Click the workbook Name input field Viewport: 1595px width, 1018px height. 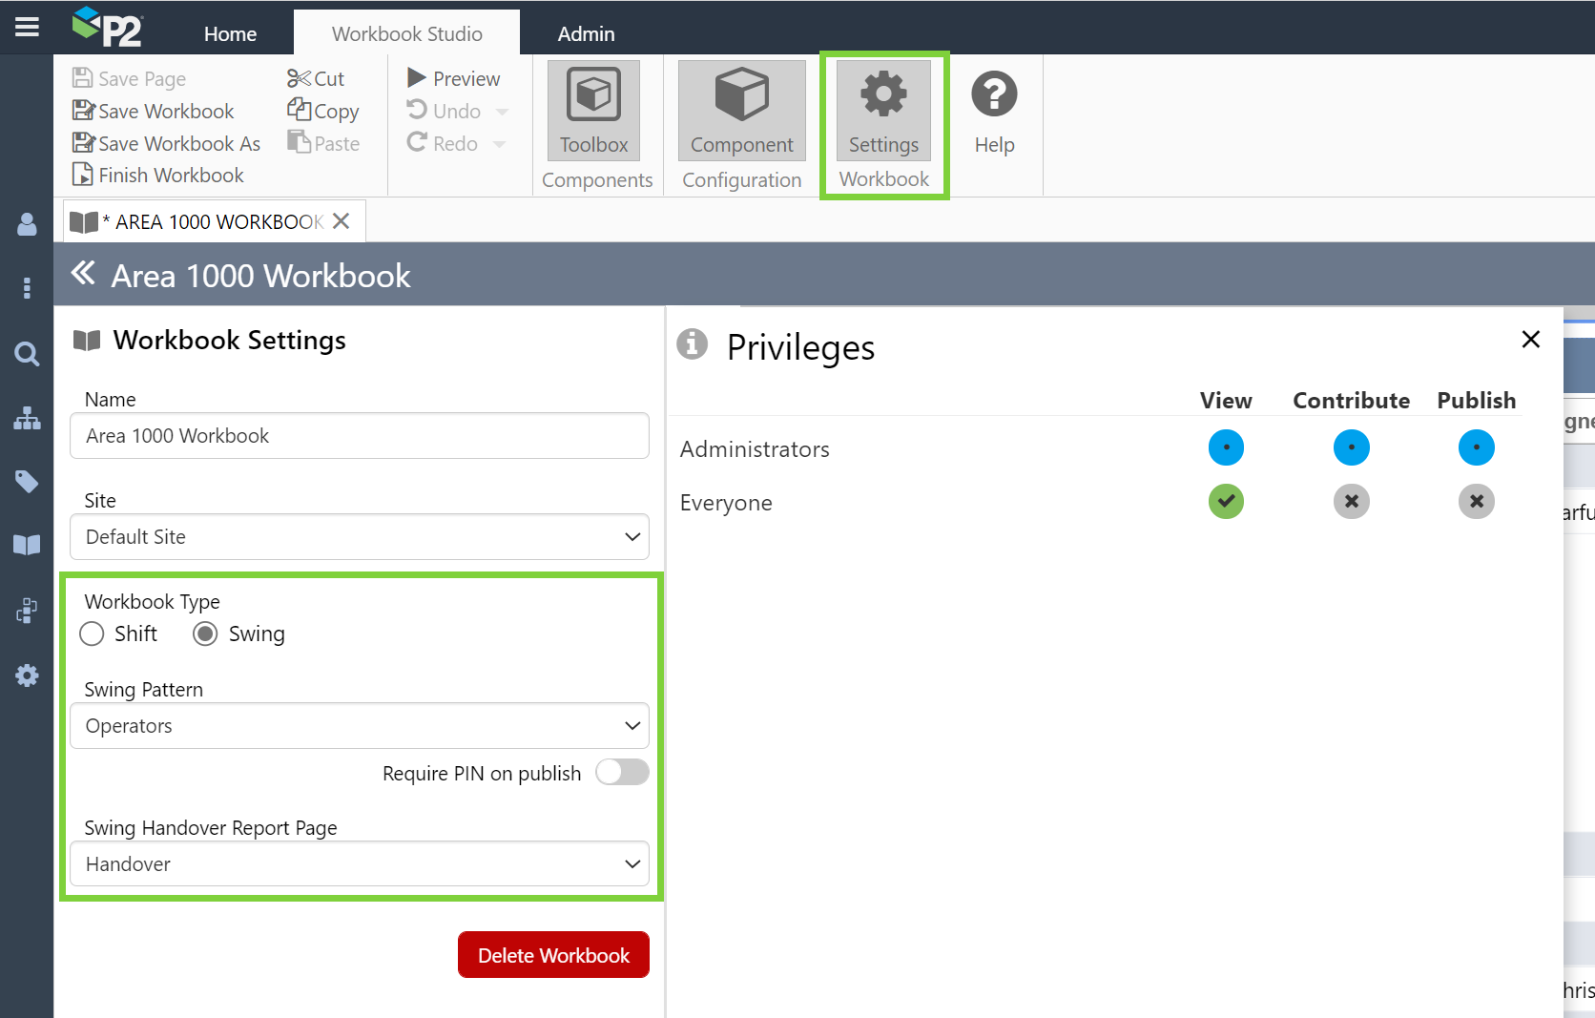click(360, 436)
